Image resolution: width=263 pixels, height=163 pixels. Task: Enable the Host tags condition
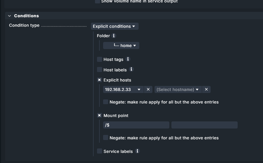(99, 60)
